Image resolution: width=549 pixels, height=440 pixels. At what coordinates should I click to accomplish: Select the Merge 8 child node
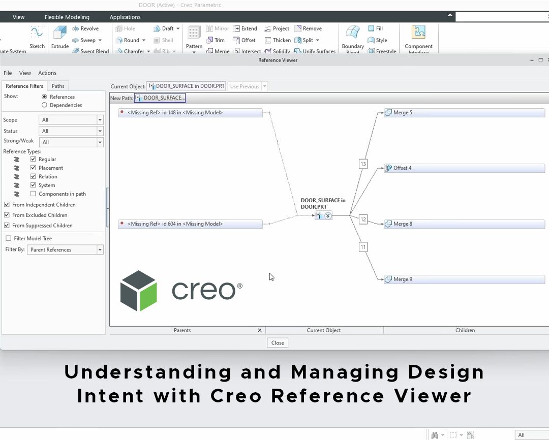[464, 224]
